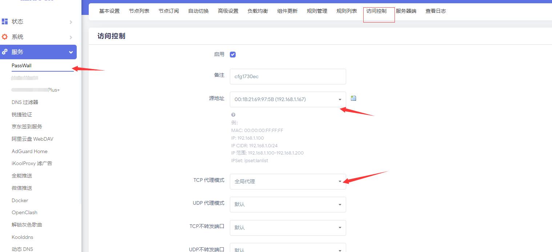Open the TCP 代理模式 dropdown
This screenshot has height=252, width=552.
288,181
